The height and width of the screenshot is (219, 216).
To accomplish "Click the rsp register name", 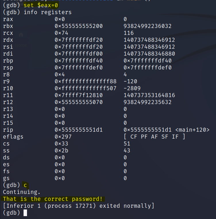I will tap(8, 68).
